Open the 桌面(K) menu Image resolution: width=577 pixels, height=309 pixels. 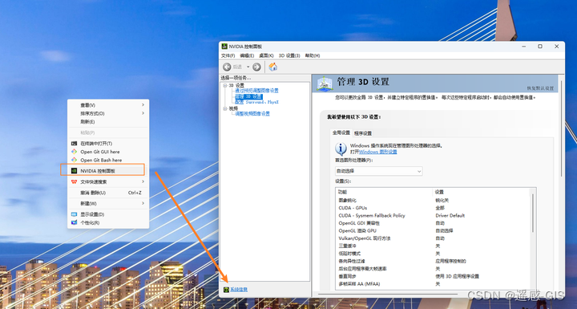pos(266,55)
